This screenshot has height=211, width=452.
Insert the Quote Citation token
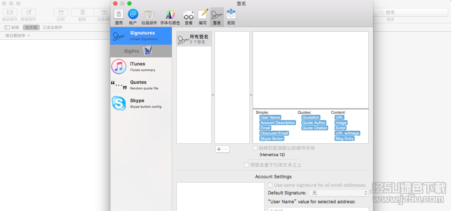(x=315, y=128)
